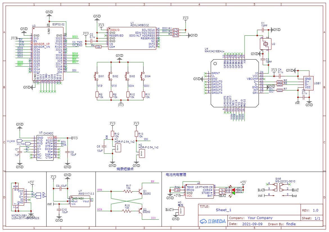329x232 pixels.
Task: Click the '电池充电管理' section label
Action: (x=176, y=174)
